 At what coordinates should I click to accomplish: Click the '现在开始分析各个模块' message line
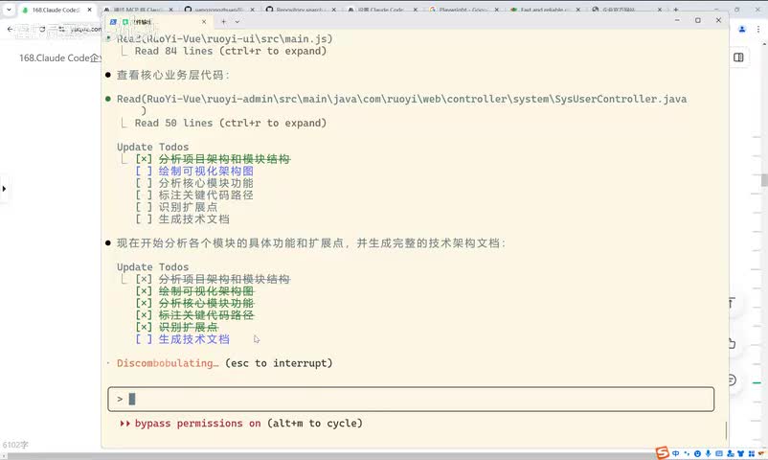coord(311,243)
